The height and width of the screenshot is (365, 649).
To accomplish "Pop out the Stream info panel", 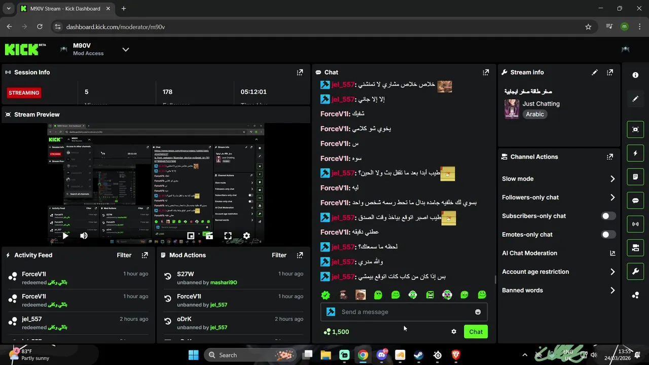I will click(610, 72).
